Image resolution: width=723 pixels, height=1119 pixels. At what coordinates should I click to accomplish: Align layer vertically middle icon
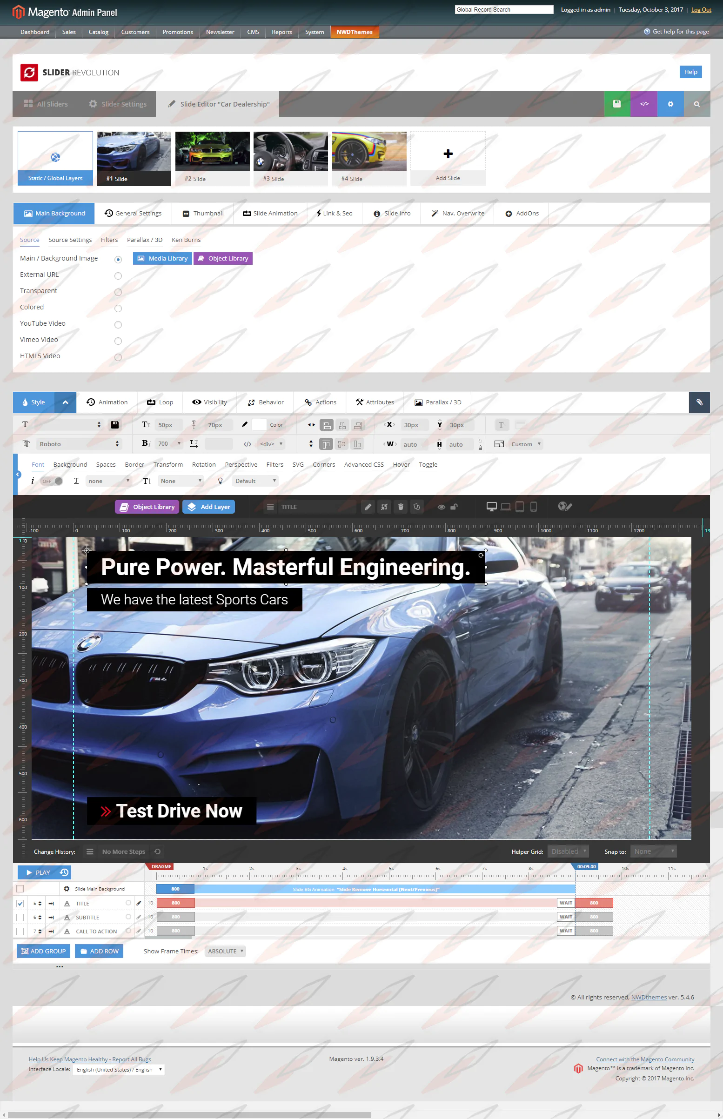point(342,444)
